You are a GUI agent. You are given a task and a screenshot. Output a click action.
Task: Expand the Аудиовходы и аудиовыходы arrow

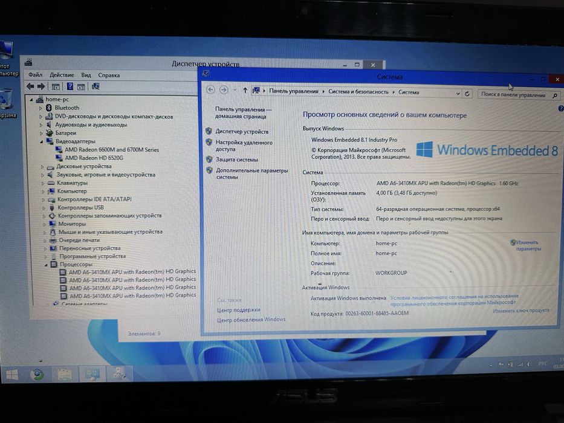41,125
